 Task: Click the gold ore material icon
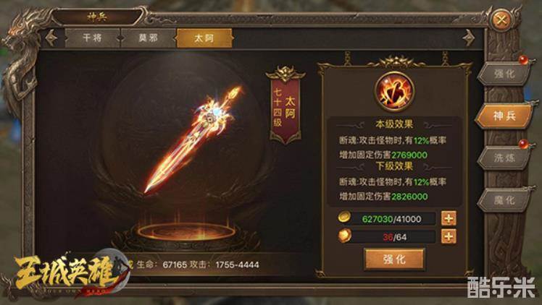pyautogui.click(x=345, y=236)
